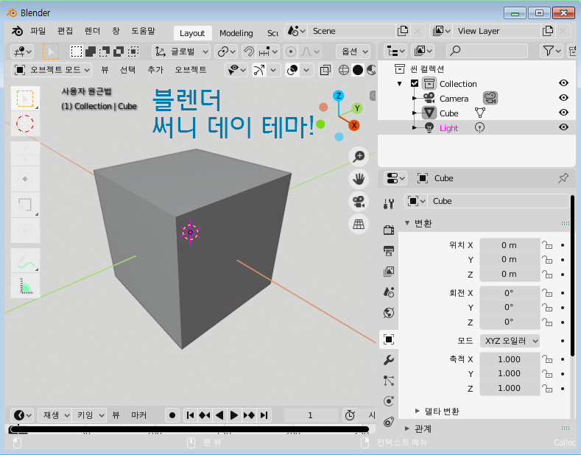Open the Physics properties tab

tap(389, 401)
